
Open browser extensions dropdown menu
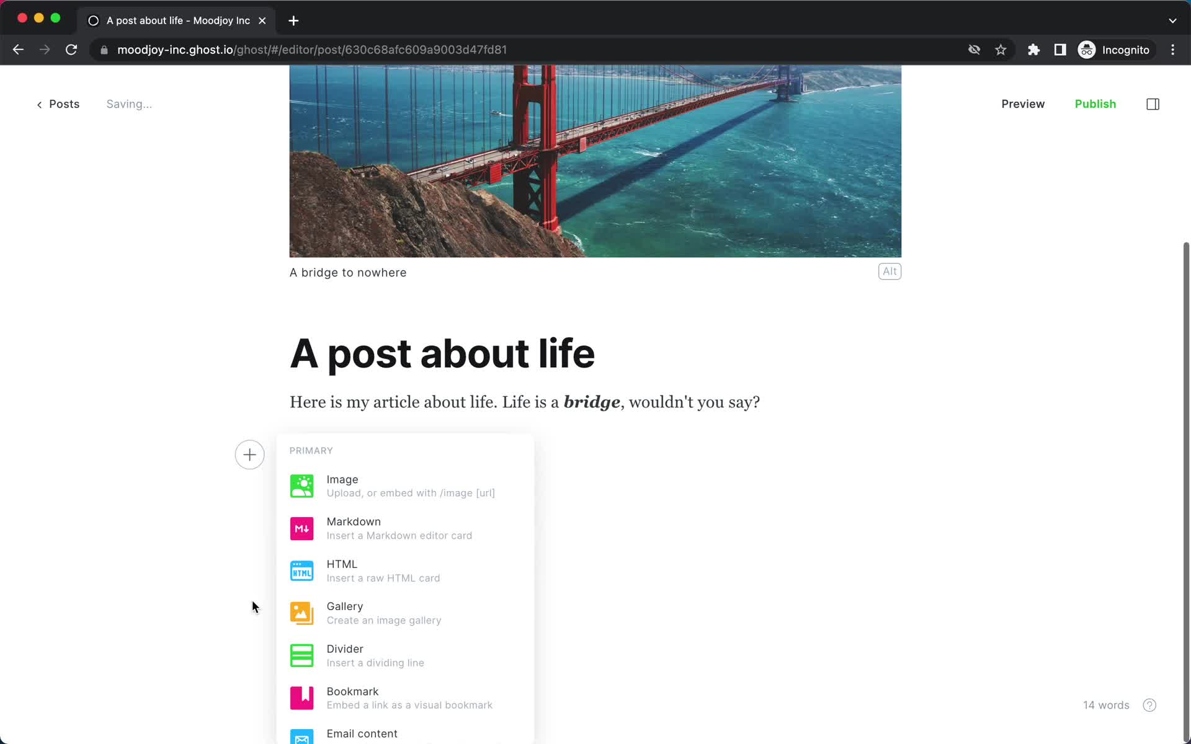[x=1032, y=49]
